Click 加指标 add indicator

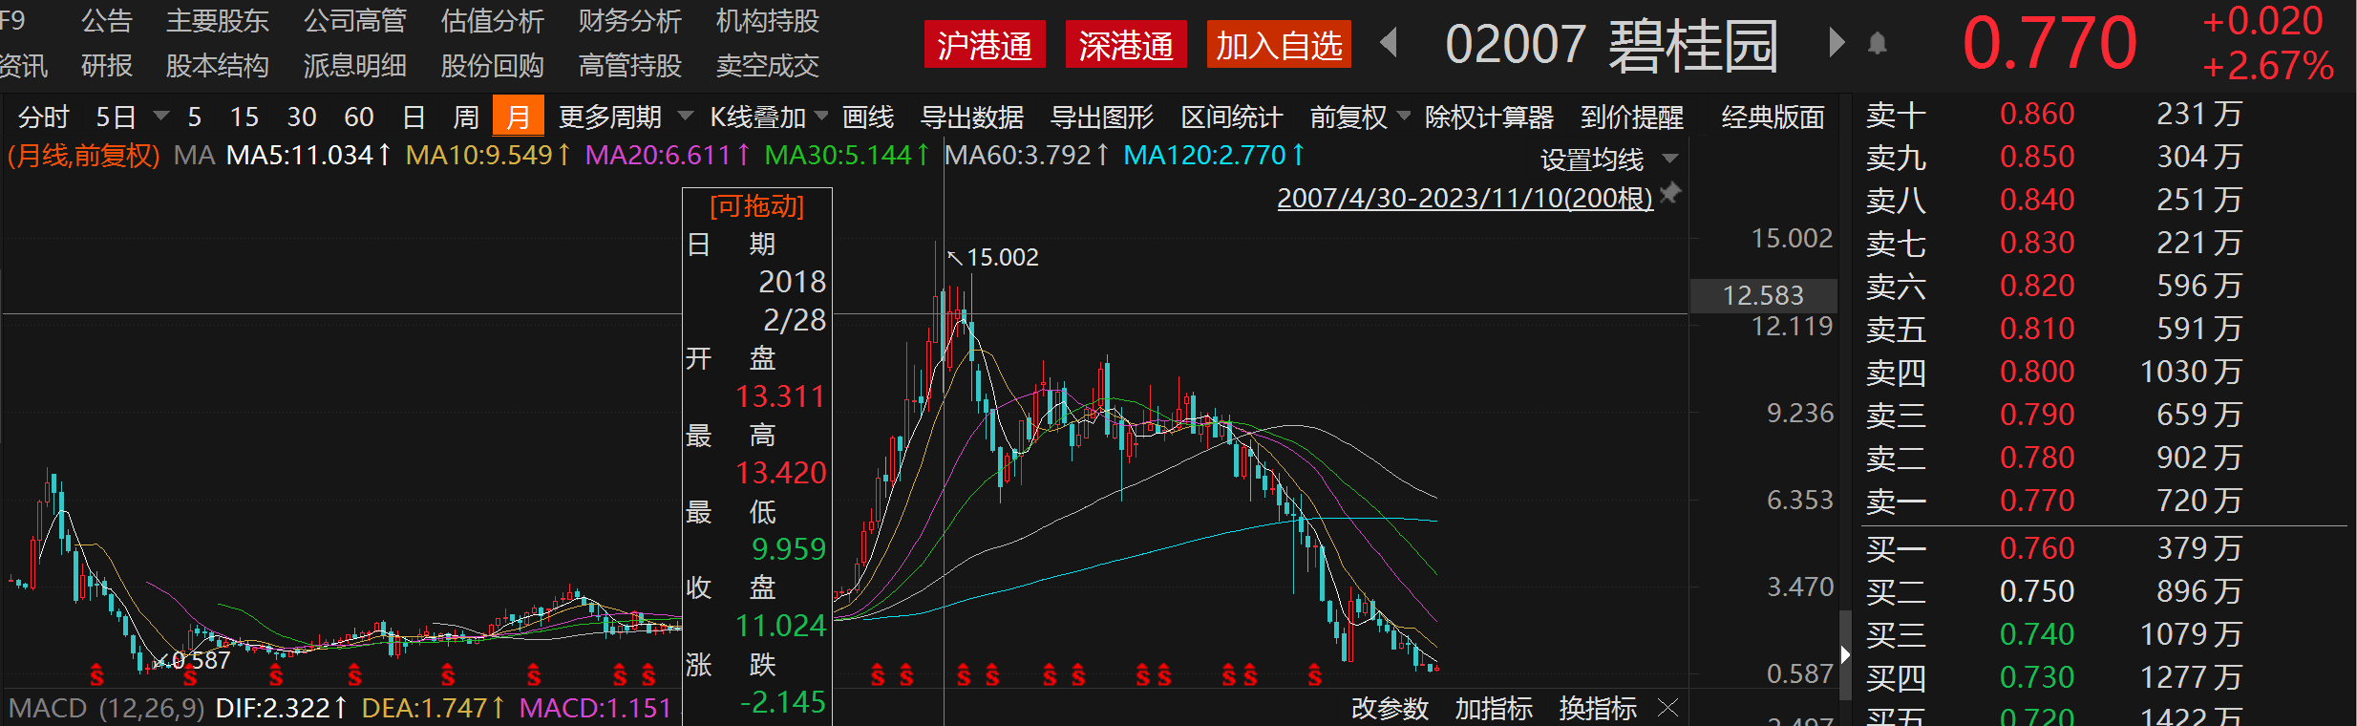click(1494, 708)
